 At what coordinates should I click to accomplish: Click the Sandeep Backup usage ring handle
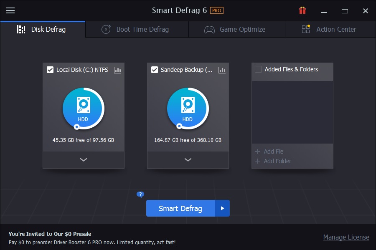pyautogui.click(x=179, y=126)
